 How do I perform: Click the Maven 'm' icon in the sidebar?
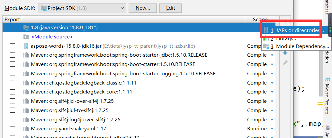click(328, 79)
